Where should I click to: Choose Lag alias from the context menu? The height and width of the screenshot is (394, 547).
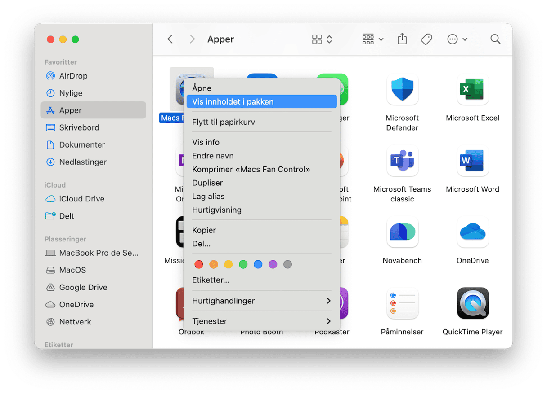[261, 196]
